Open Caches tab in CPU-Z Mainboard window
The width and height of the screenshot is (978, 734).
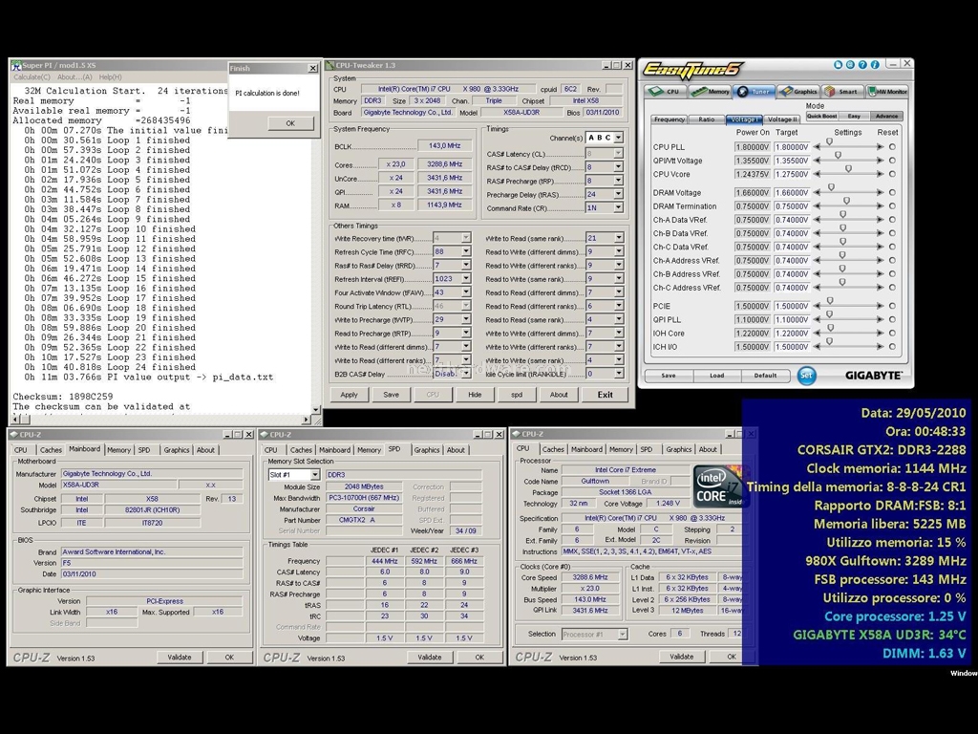click(x=51, y=450)
